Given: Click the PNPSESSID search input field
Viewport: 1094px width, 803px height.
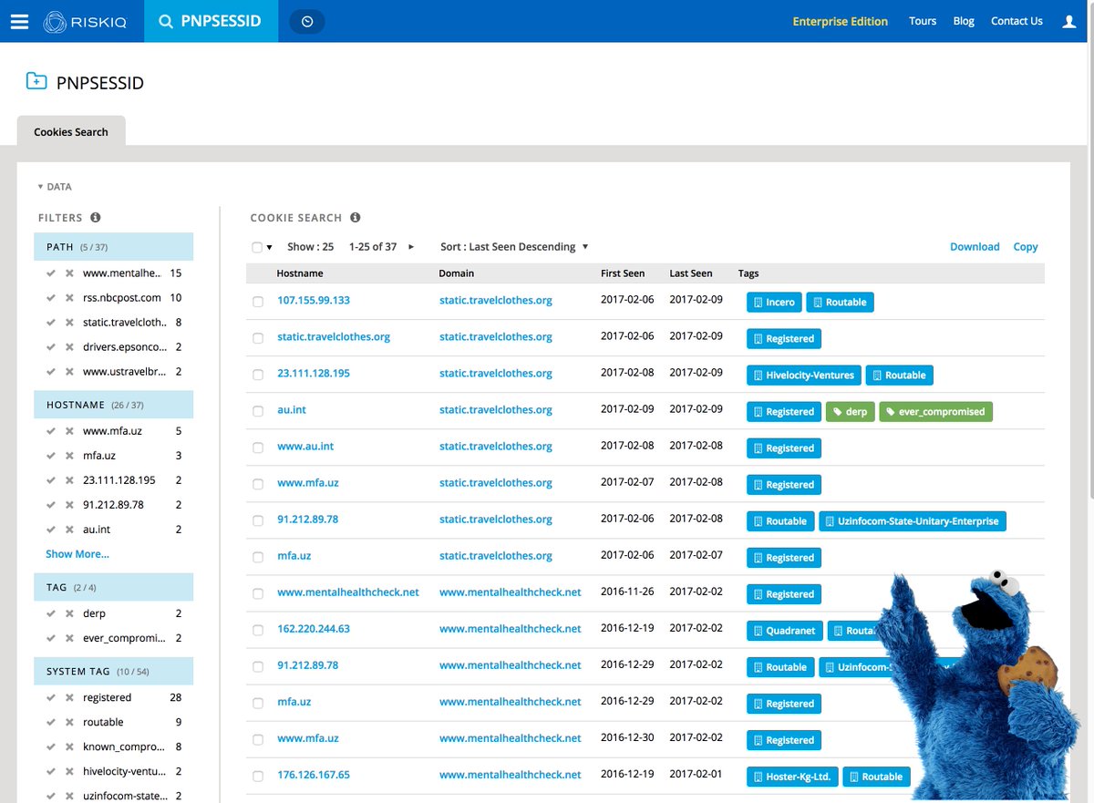Looking at the screenshot, I should 209,21.
